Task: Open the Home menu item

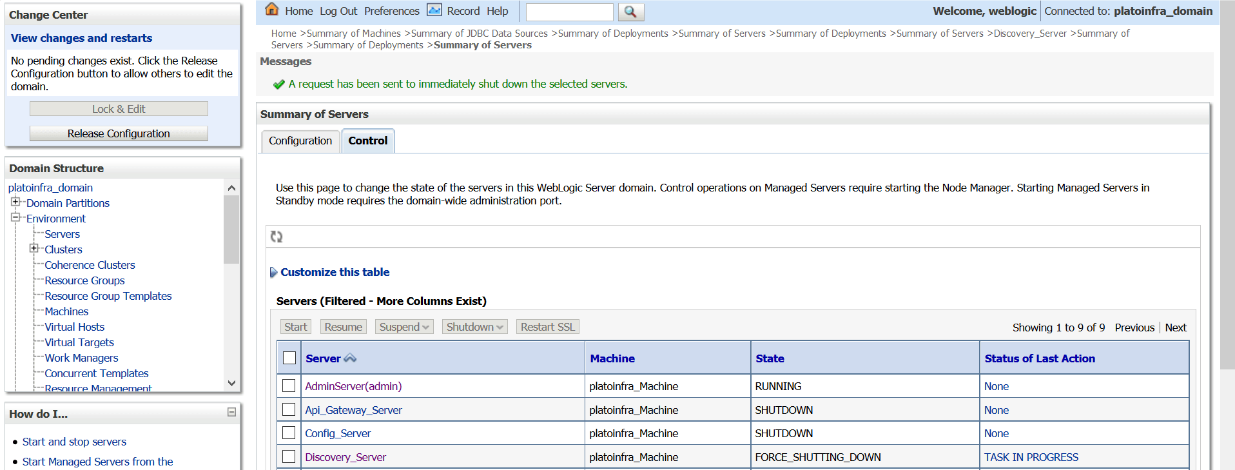Action: click(x=299, y=11)
